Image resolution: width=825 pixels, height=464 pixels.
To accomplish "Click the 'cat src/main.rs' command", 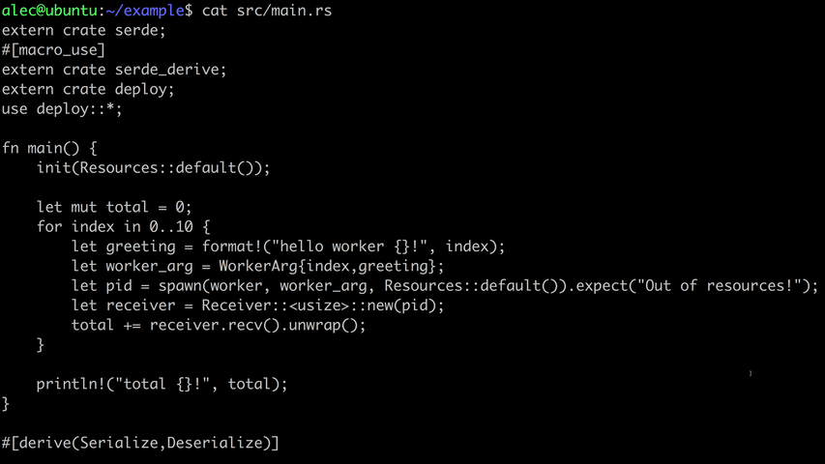I will [x=267, y=11].
